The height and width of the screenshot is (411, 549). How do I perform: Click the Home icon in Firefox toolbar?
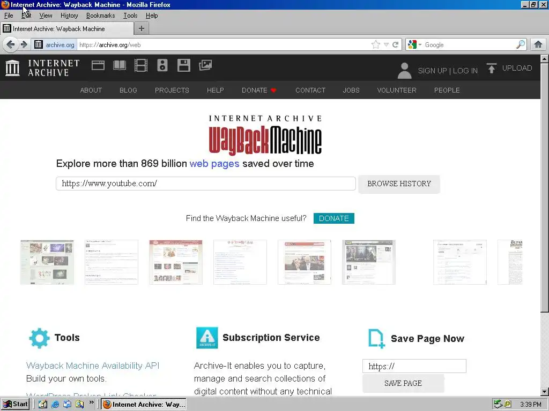(x=538, y=45)
